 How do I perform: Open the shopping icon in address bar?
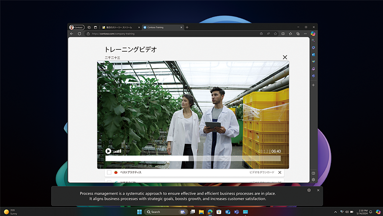261,34
